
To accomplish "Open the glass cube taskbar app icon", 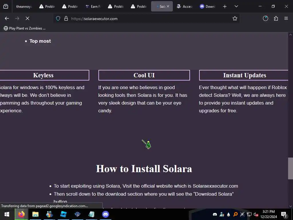I will tap(91, 214).
